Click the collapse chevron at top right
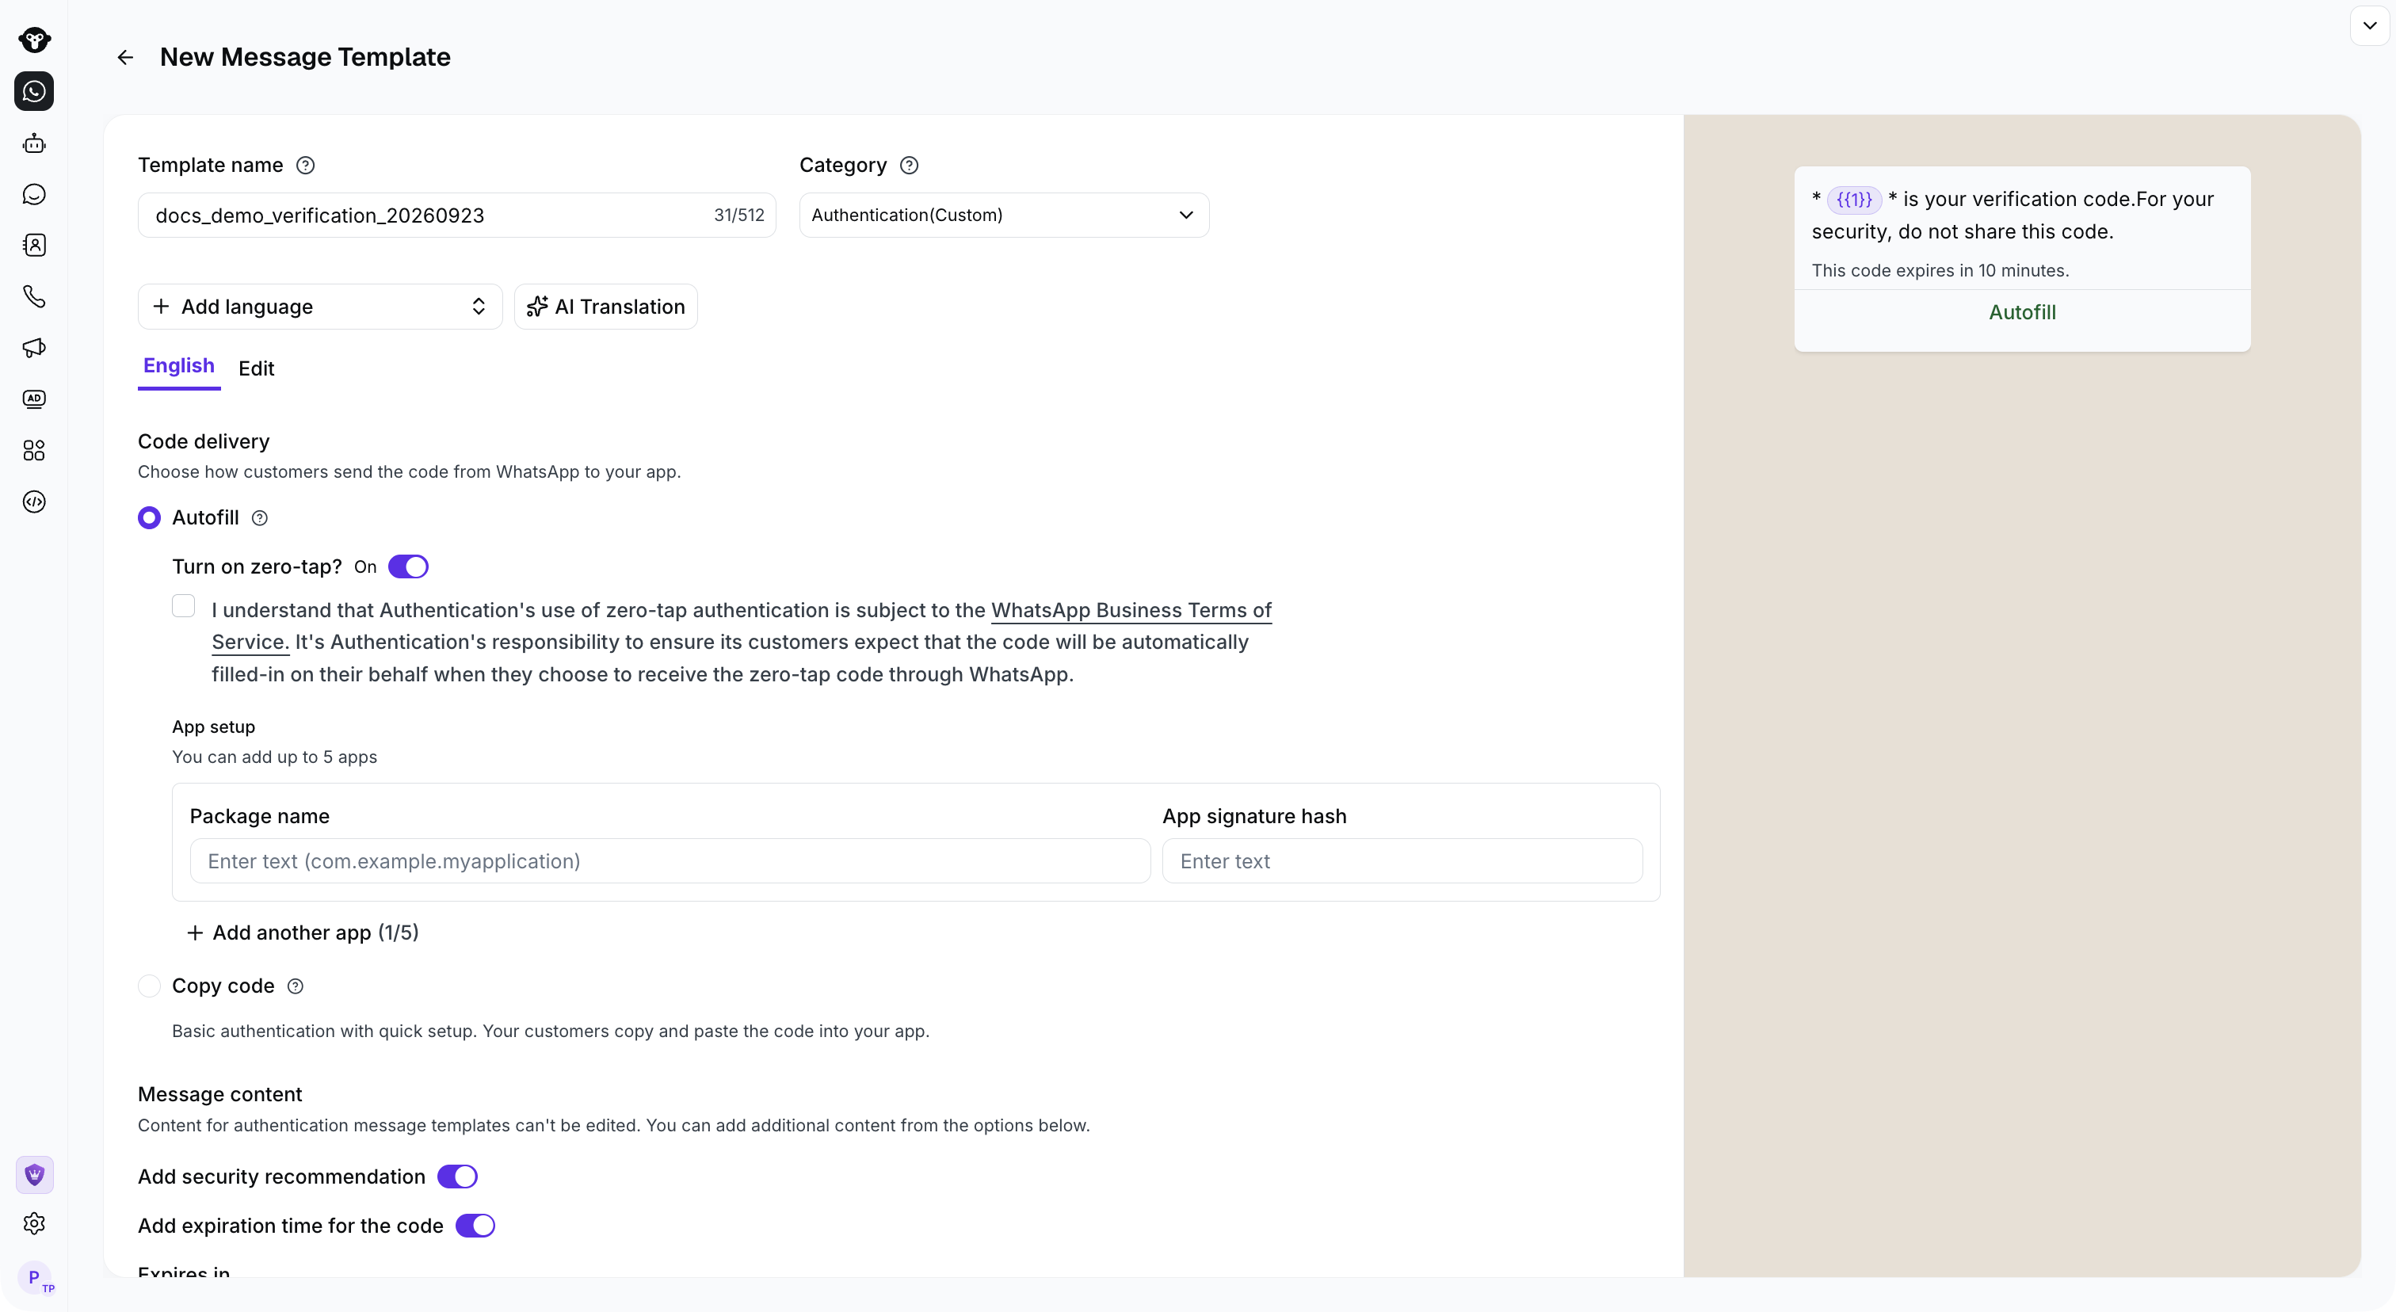Screen dimensions: 2396x1312 click(x=2370, y=26)
